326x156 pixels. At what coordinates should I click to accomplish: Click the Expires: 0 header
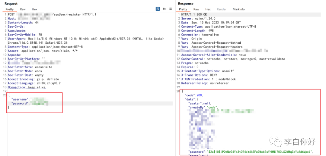tap(190, 67)
